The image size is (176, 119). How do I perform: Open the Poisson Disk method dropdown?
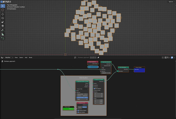pyautogui.click(x=82, y=89)
